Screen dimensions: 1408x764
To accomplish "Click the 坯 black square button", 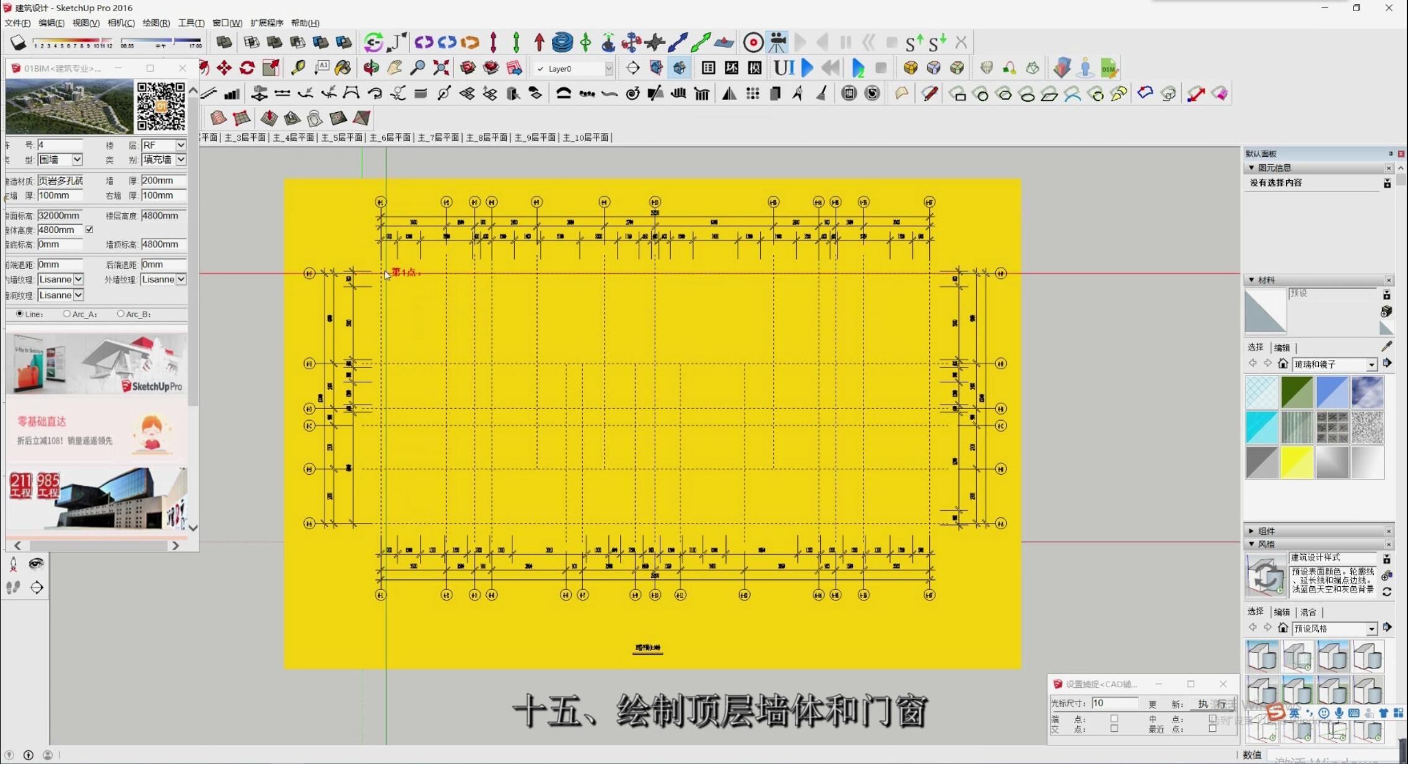I will click(732, 68).
